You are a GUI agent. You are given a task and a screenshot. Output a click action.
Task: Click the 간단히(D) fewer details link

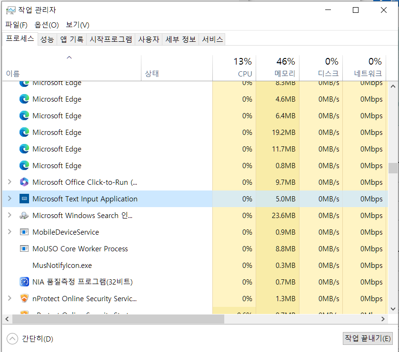[x=38, y=339]
